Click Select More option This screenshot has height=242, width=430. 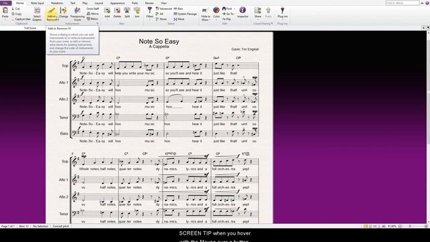[179, 19]
